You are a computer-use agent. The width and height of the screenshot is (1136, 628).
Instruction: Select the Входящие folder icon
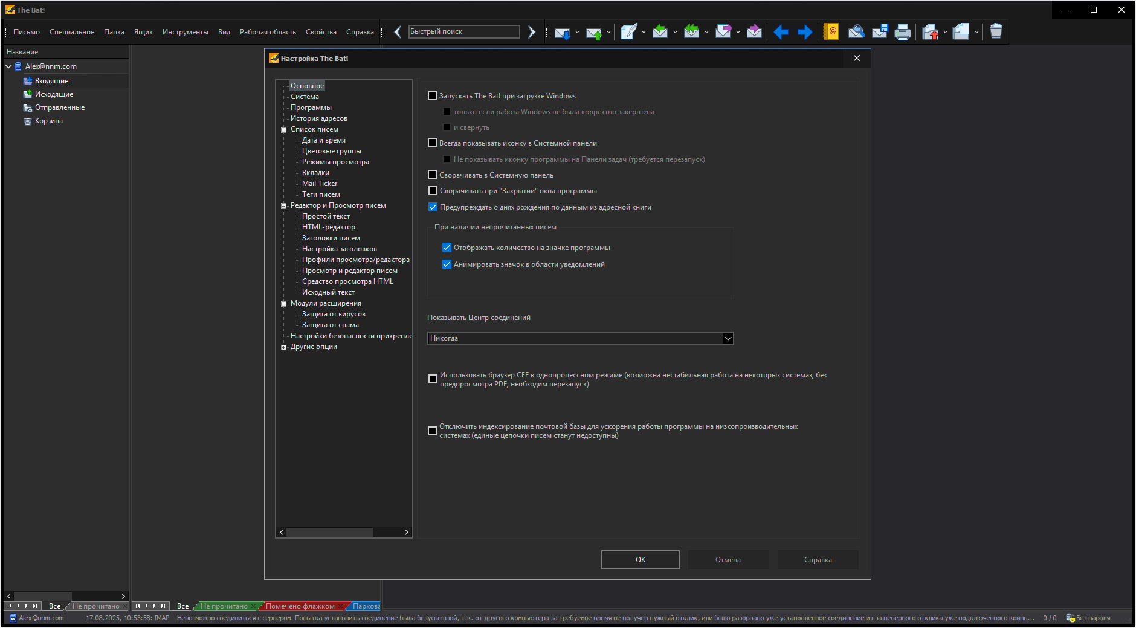coord(28,81)
